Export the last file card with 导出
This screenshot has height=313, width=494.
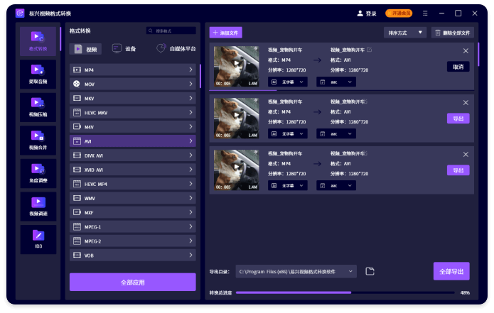[x=458, y=170]
